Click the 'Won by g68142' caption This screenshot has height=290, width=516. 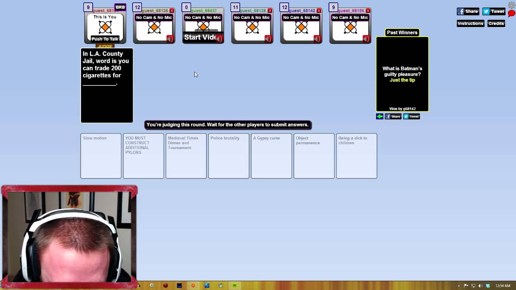tap(402, 109)
